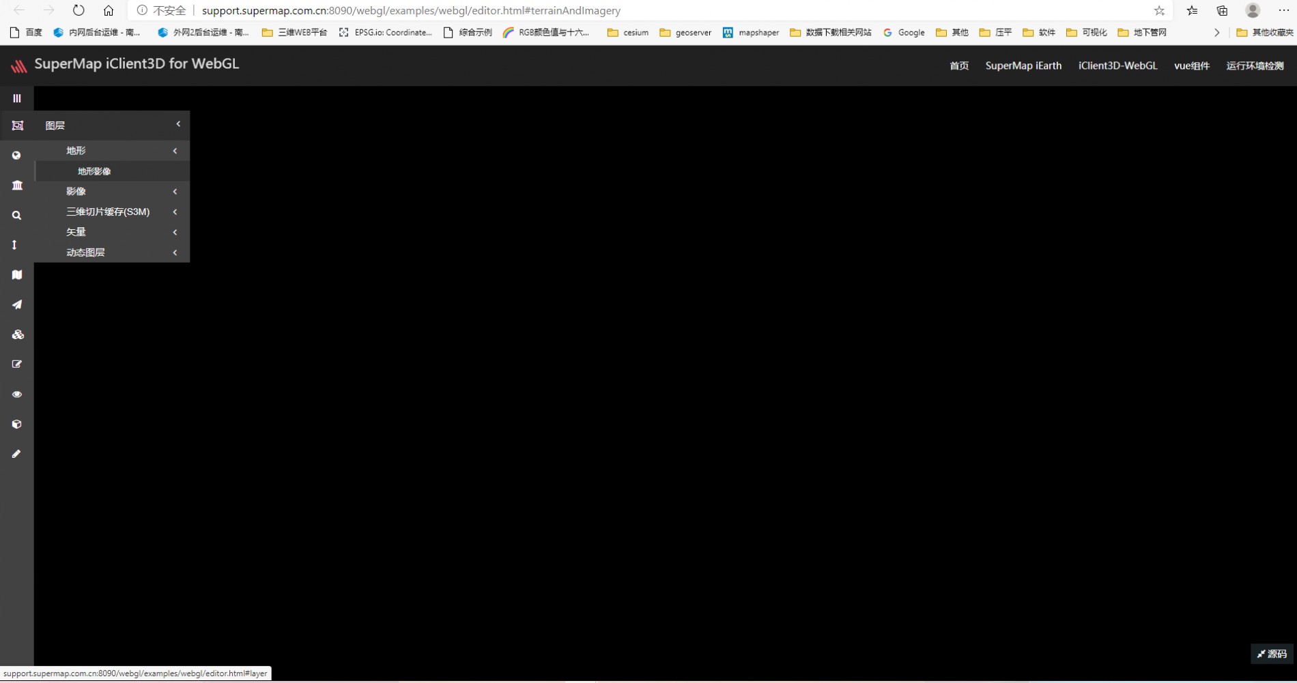Screen dimensions: 1297x683
Task: Expand the 三维切片缓存(S3M) chevron
Action: [x=175, y=212]
